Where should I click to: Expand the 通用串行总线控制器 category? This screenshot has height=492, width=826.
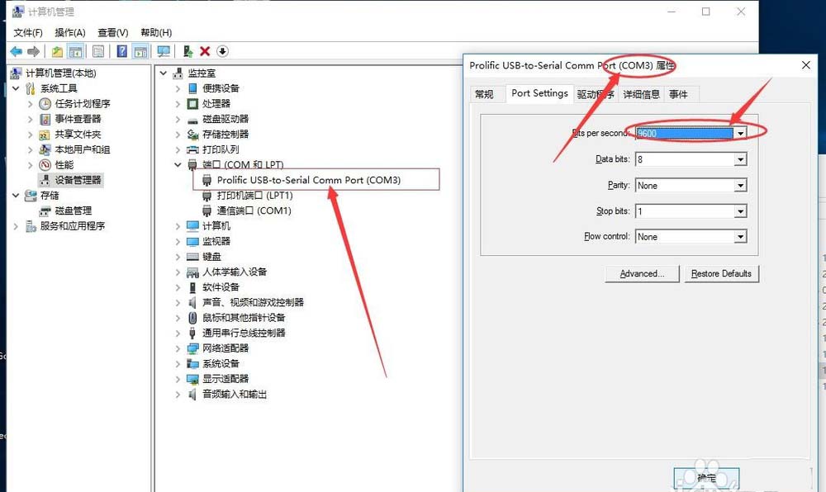(178, 333)
